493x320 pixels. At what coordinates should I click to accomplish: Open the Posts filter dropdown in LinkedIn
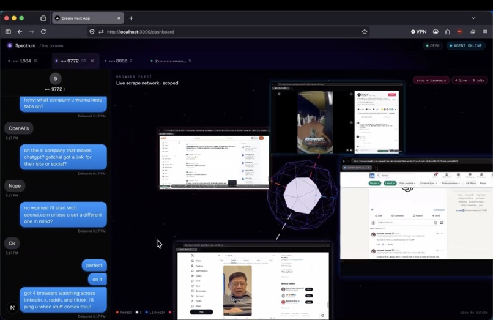pyautogui.click(x=374, y=183)
